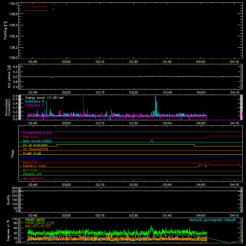Click 03:30 time label under Roll period plot
The image size is (246, 246).
(x=134, y=93)
